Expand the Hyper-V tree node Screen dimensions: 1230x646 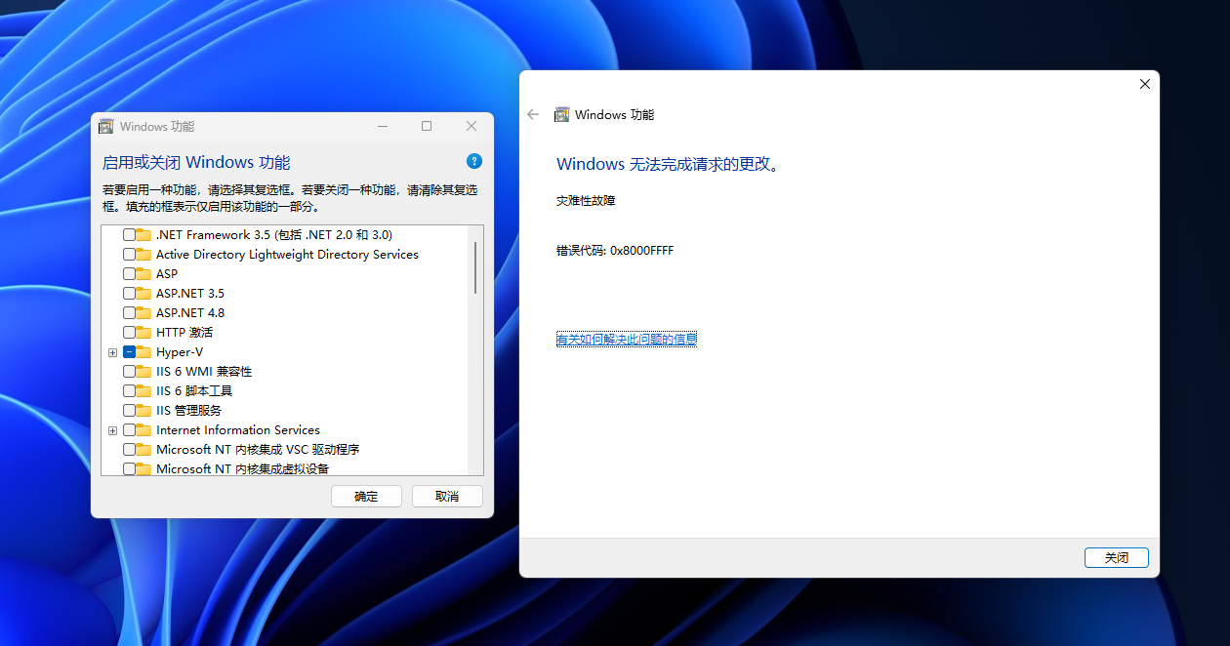112,351
